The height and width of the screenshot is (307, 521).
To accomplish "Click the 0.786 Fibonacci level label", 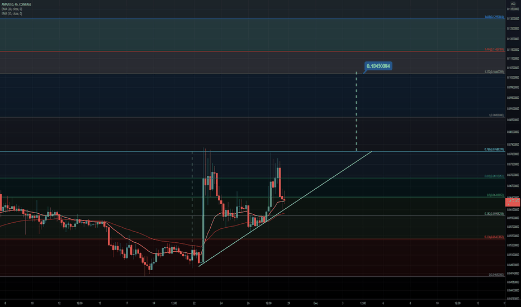I will click(494, 150).
